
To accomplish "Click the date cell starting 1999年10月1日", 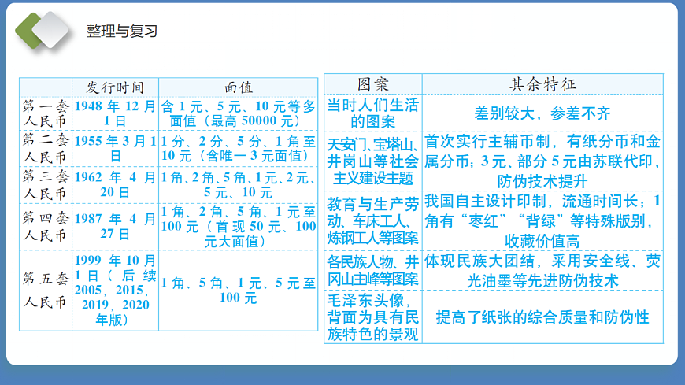I will 115,291.
